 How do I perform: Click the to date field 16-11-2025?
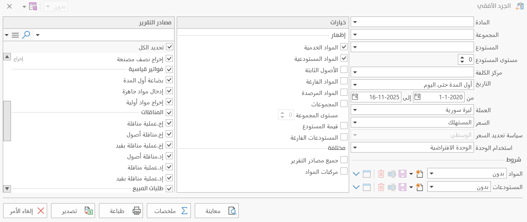pyautogui.click(x=380, y=97)
